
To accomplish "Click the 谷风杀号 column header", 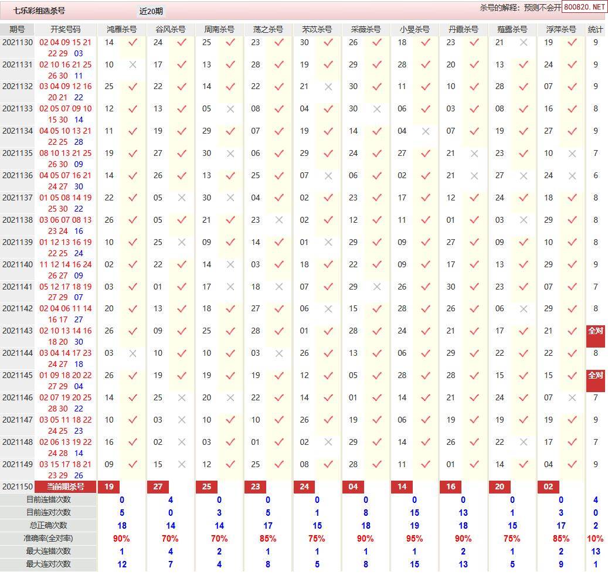I will [x=171, y=29].
